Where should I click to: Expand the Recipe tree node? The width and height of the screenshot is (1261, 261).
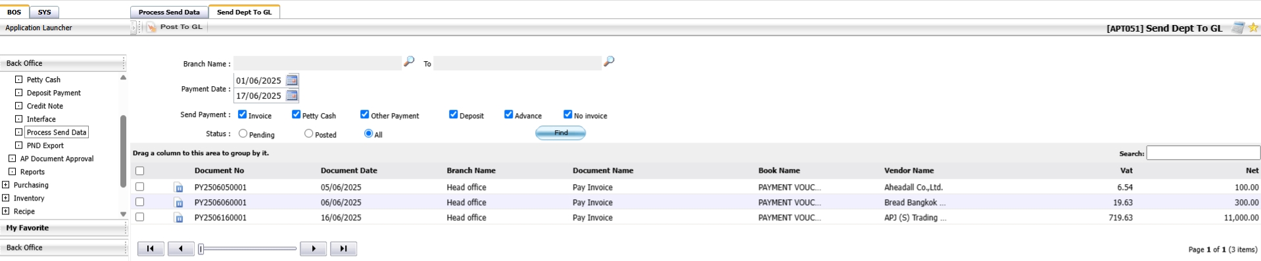tap(6, 211)
